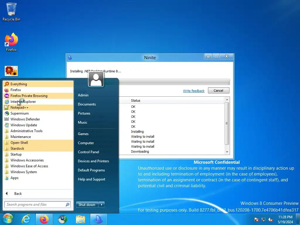Go Back to the main start menu

[x=38, y=194]
